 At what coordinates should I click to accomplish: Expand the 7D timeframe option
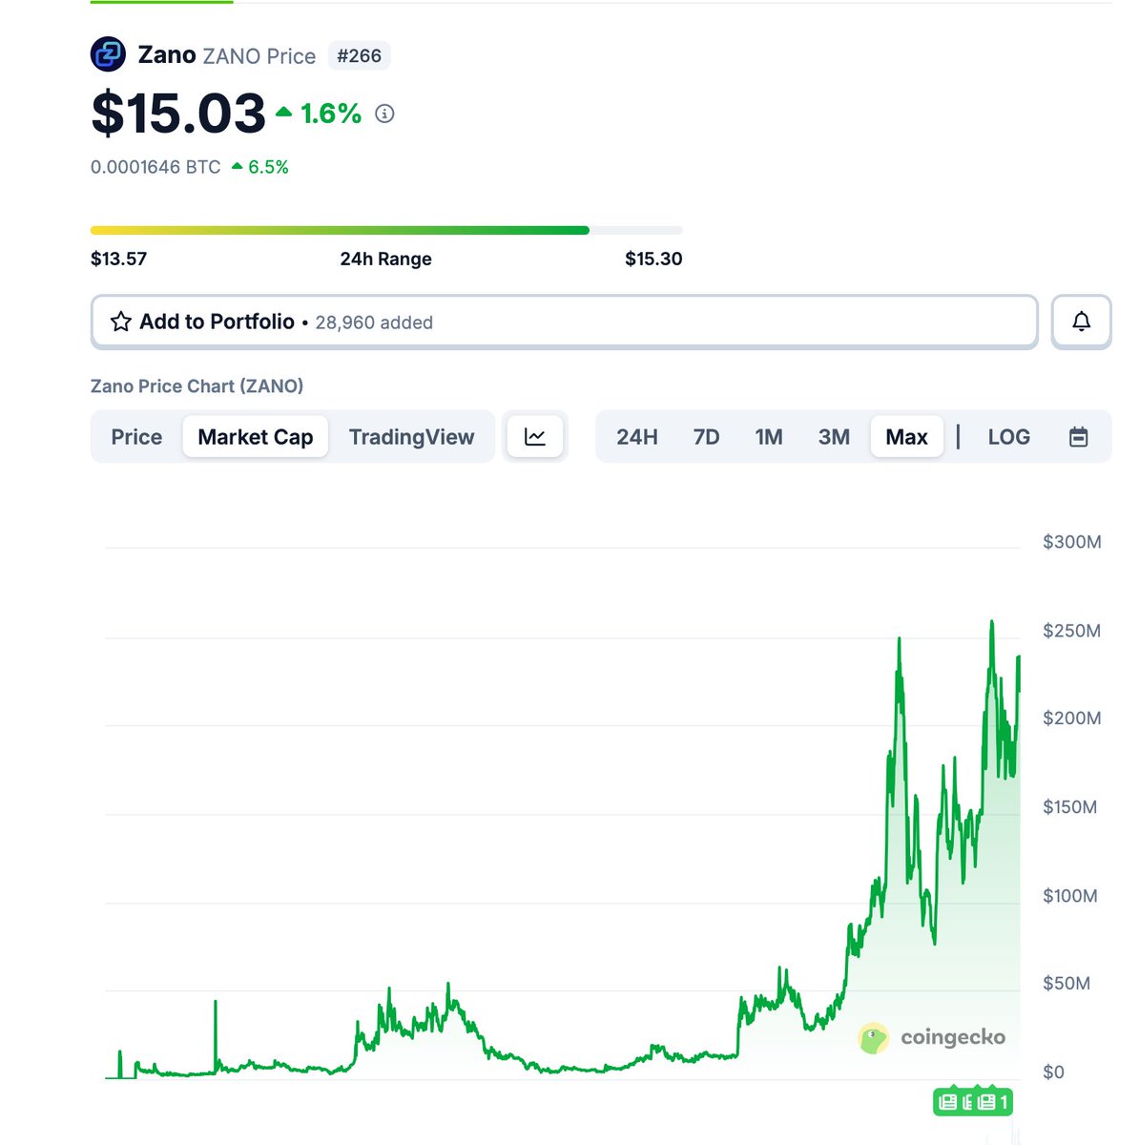click(706, 436)
